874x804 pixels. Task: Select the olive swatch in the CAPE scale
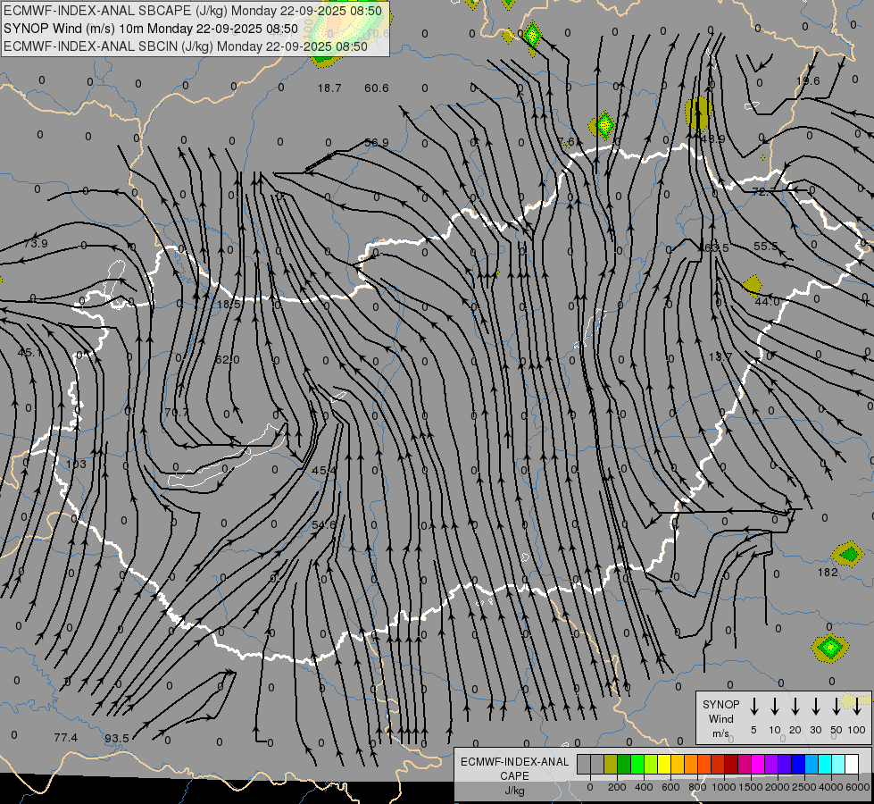point(611,765)
